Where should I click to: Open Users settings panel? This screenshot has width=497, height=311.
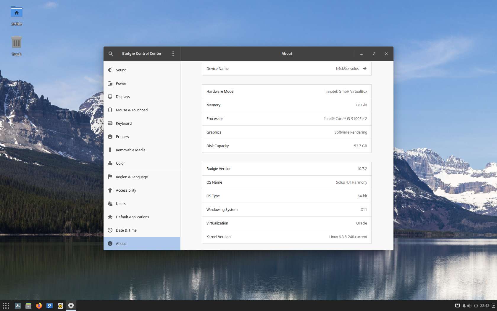pyautogui.click(x=142, y=203)
